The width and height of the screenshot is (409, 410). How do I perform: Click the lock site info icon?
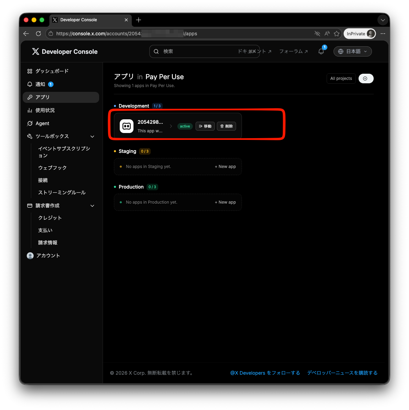coord(51,34)
